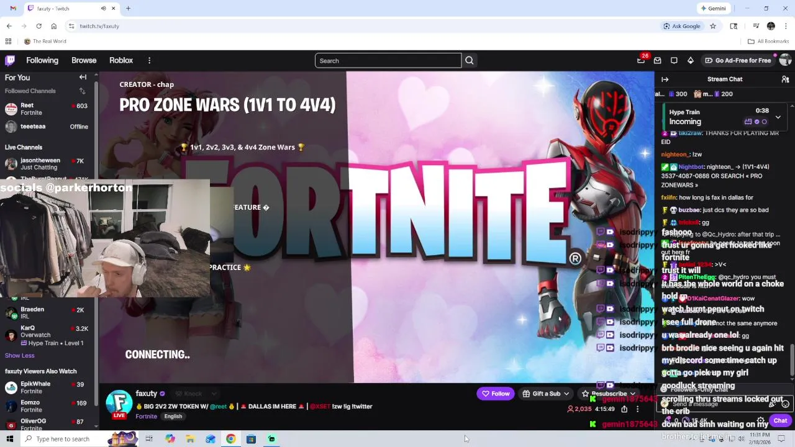View site information icon in address bar

[71, 26]
